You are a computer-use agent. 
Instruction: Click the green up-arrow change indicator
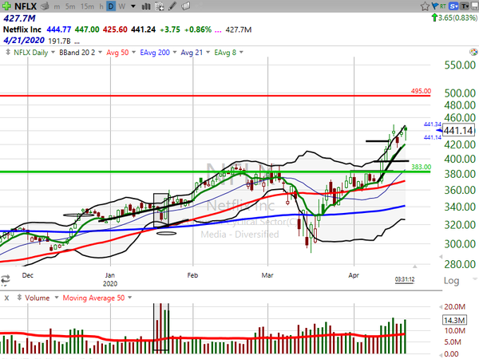click(434, 18)
